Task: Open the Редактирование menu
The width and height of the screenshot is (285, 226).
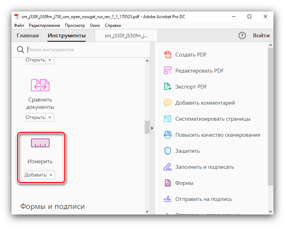Action: click(44, 25)
